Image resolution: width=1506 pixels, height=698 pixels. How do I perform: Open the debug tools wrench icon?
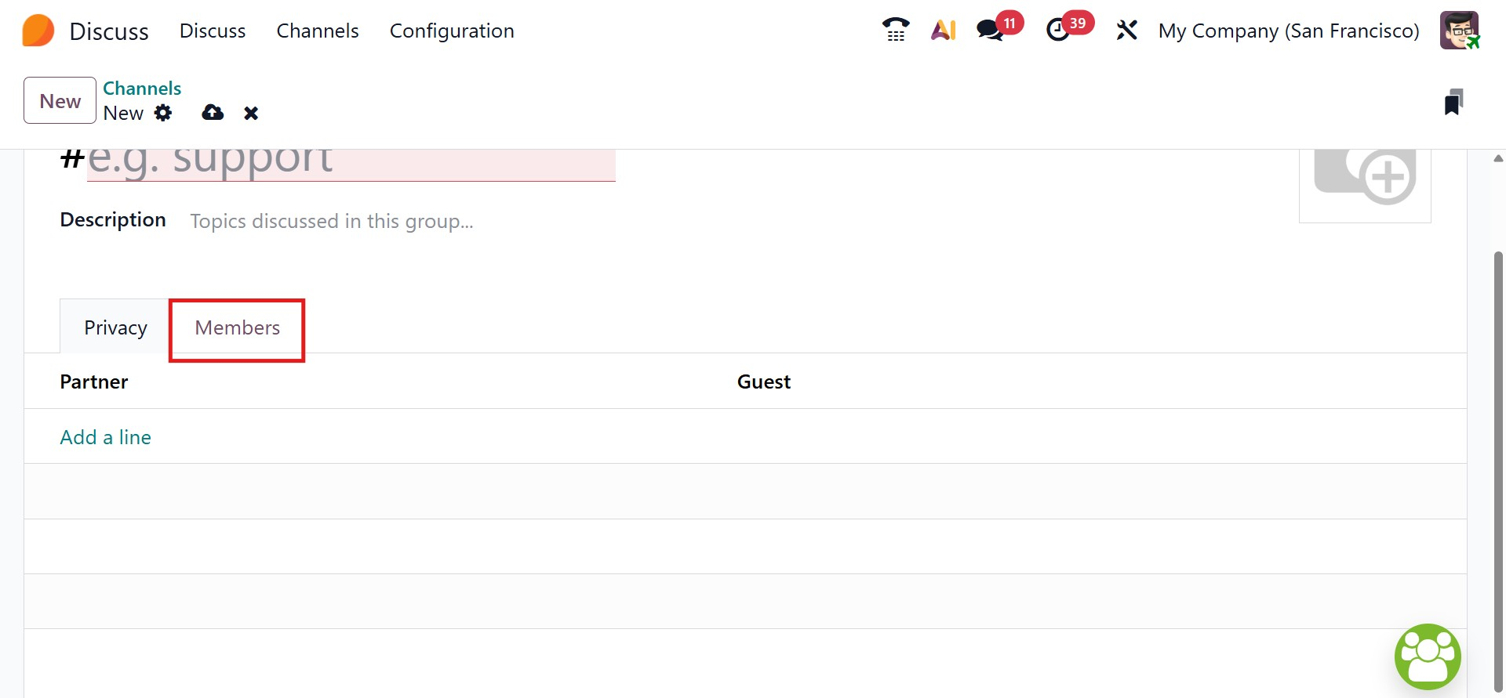point(1126,31)
